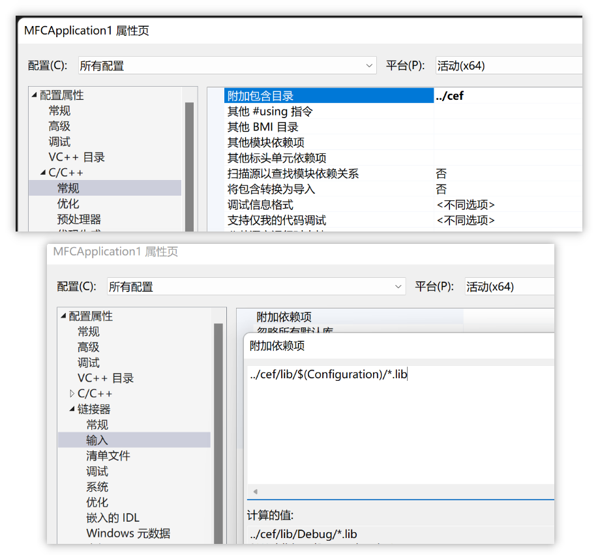The height and width of the screenshot is (555, 598).
Task: Select 预处理器 under C/C++
Action: [79, 219]
